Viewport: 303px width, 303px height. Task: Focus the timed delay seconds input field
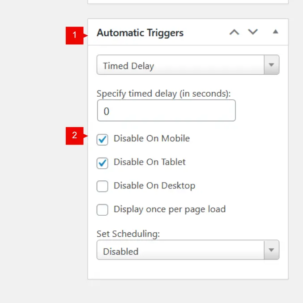(x=166, y=111)
